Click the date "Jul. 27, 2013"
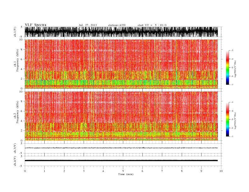Image resolution: width=249 pixels, height=192 pixels. point(88,25)
